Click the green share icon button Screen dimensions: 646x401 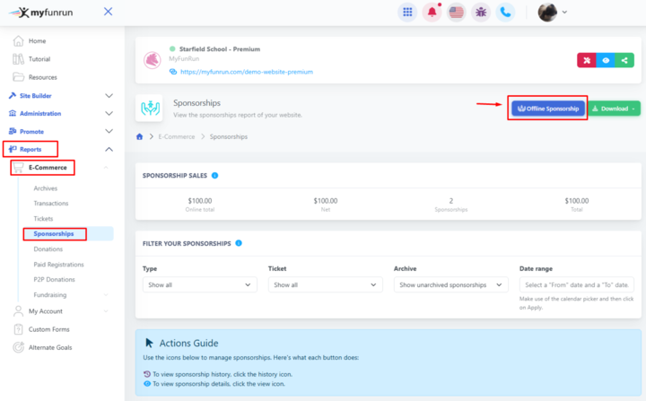click(625, 61)
